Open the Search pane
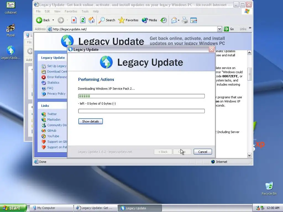Viewport: 283px width, 212px height. click(107, 20)
